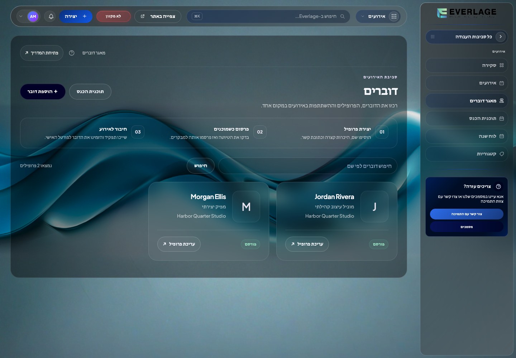Click the מאגר דוברים breadcrumb text

click(94, 53)
